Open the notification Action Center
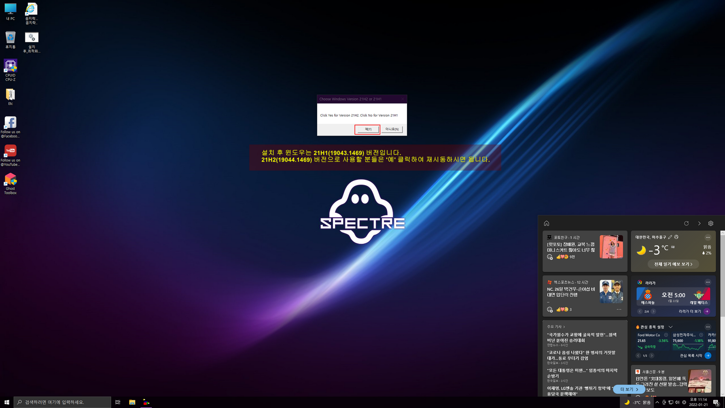The image size is (725, 408). (716, 402)
